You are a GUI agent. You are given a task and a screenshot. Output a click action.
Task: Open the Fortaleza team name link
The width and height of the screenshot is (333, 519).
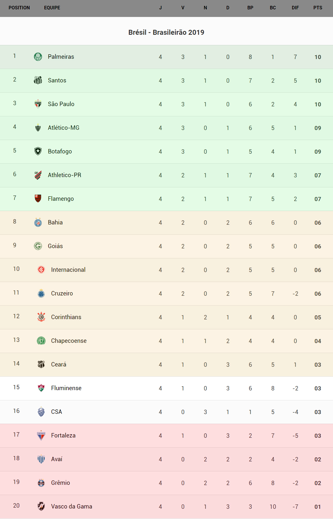click(63, 435)
